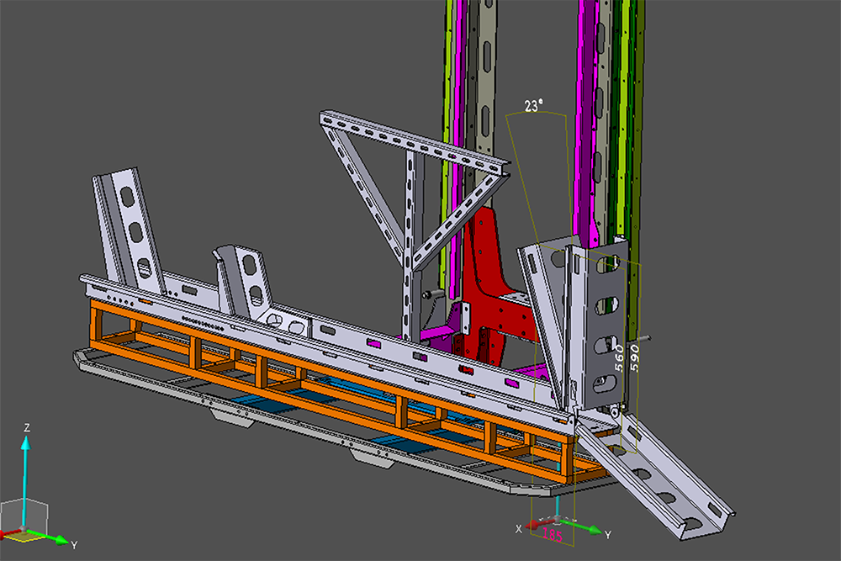841x561 pixels.
Task: Select the green vertical rail on the right mast
Action: click(x=626, y=84)
